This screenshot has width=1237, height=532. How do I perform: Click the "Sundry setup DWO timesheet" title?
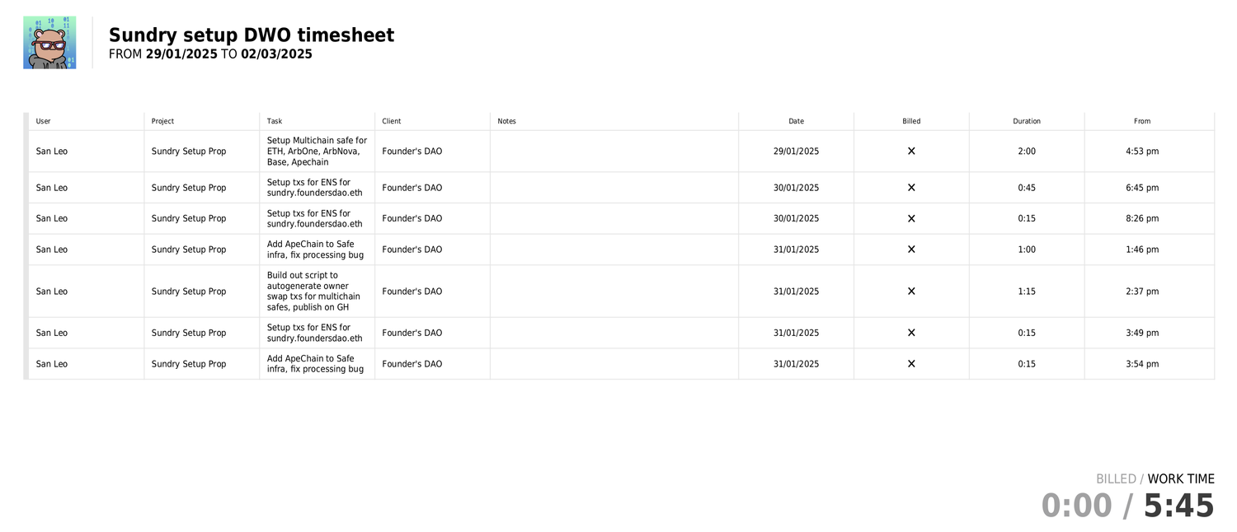click(252, 35)
